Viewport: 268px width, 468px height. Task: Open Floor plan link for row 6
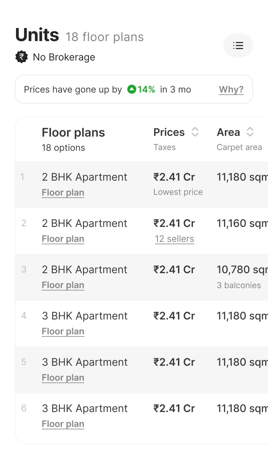(63, 424)
